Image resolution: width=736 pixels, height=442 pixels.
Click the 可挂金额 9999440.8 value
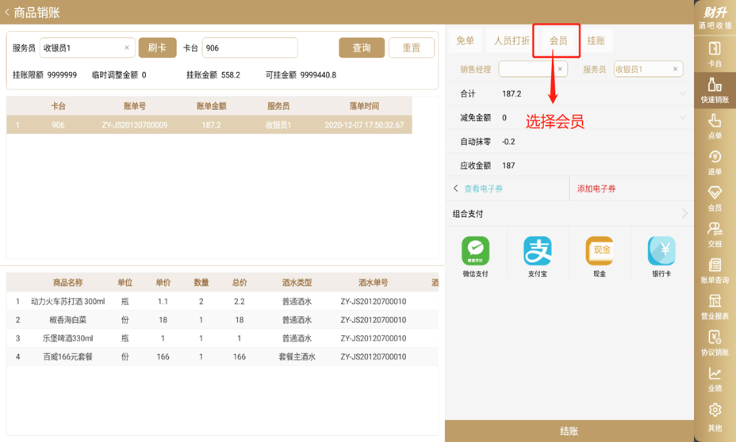point(318,75)
